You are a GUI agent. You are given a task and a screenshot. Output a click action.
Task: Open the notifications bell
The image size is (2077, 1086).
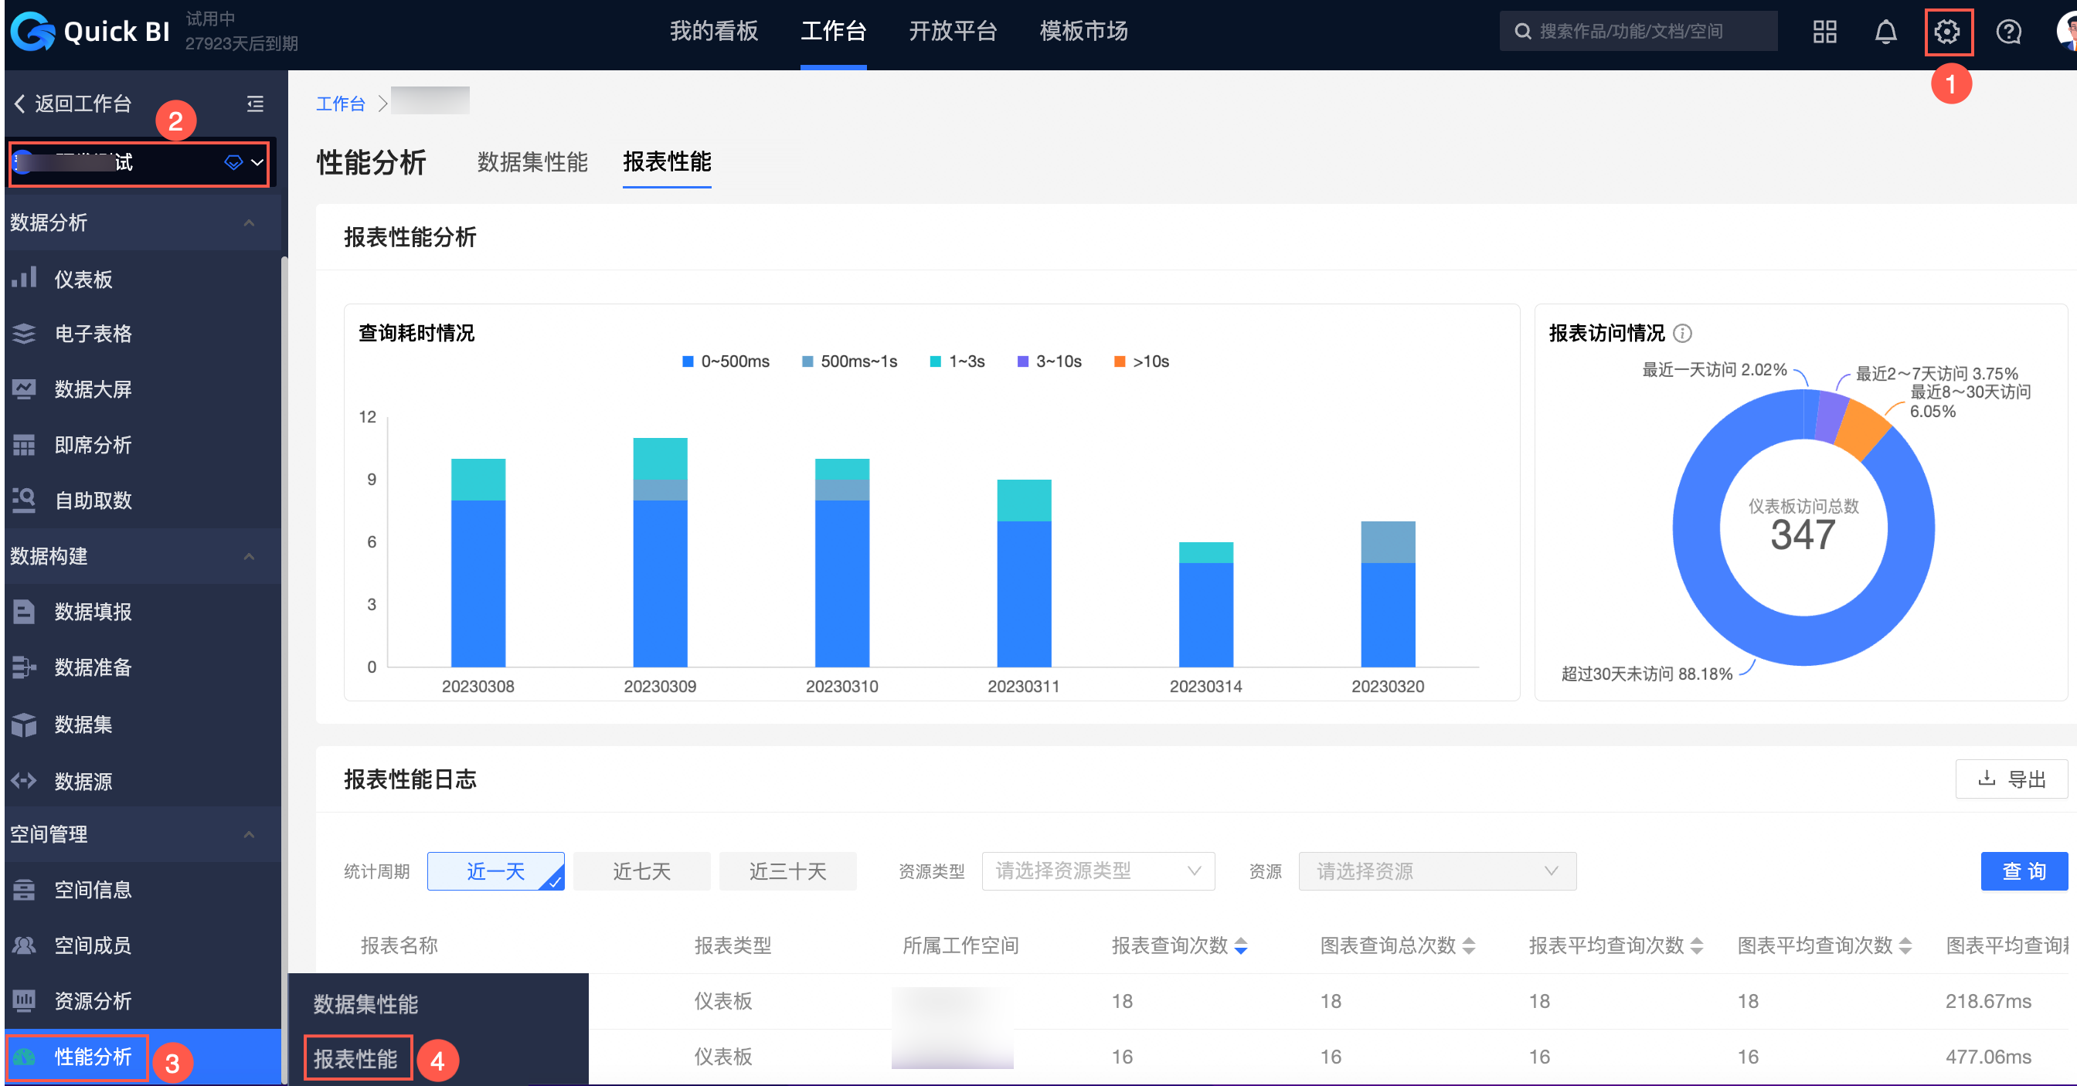pyautogui.click(x=1885, y=32)
